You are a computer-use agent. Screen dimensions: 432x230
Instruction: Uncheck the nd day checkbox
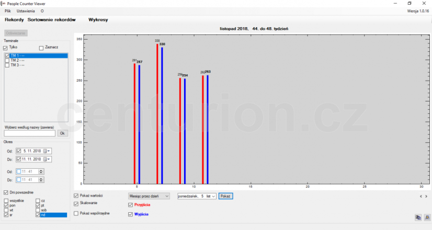(38, 215)
